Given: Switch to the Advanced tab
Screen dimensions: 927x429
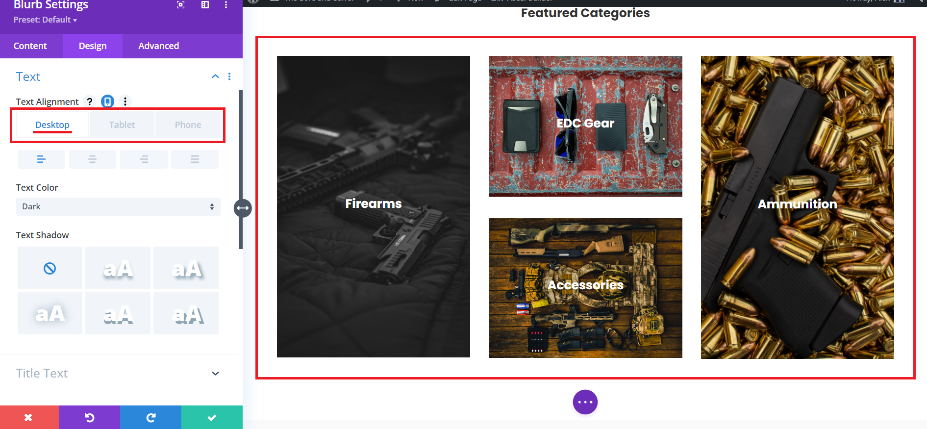Looking at the screenshot, I should [x=158, y=46].
